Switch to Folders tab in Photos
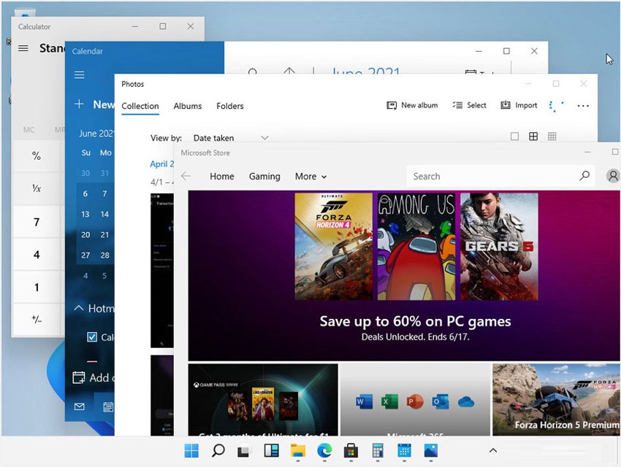 [x=230, y=106]
